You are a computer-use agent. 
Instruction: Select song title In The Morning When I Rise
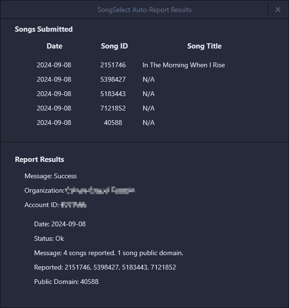(x=183, y=65)
